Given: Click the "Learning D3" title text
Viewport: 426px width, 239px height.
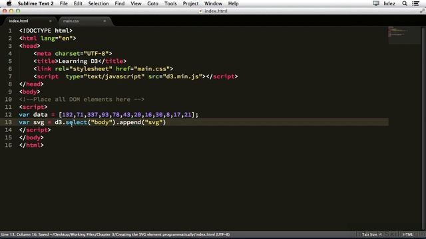Looking at the screenshot, I should tap(78, 61).
